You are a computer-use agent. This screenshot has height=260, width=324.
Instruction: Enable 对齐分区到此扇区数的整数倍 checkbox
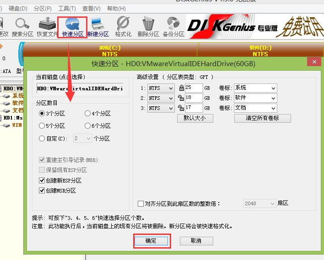click(140, 204)
